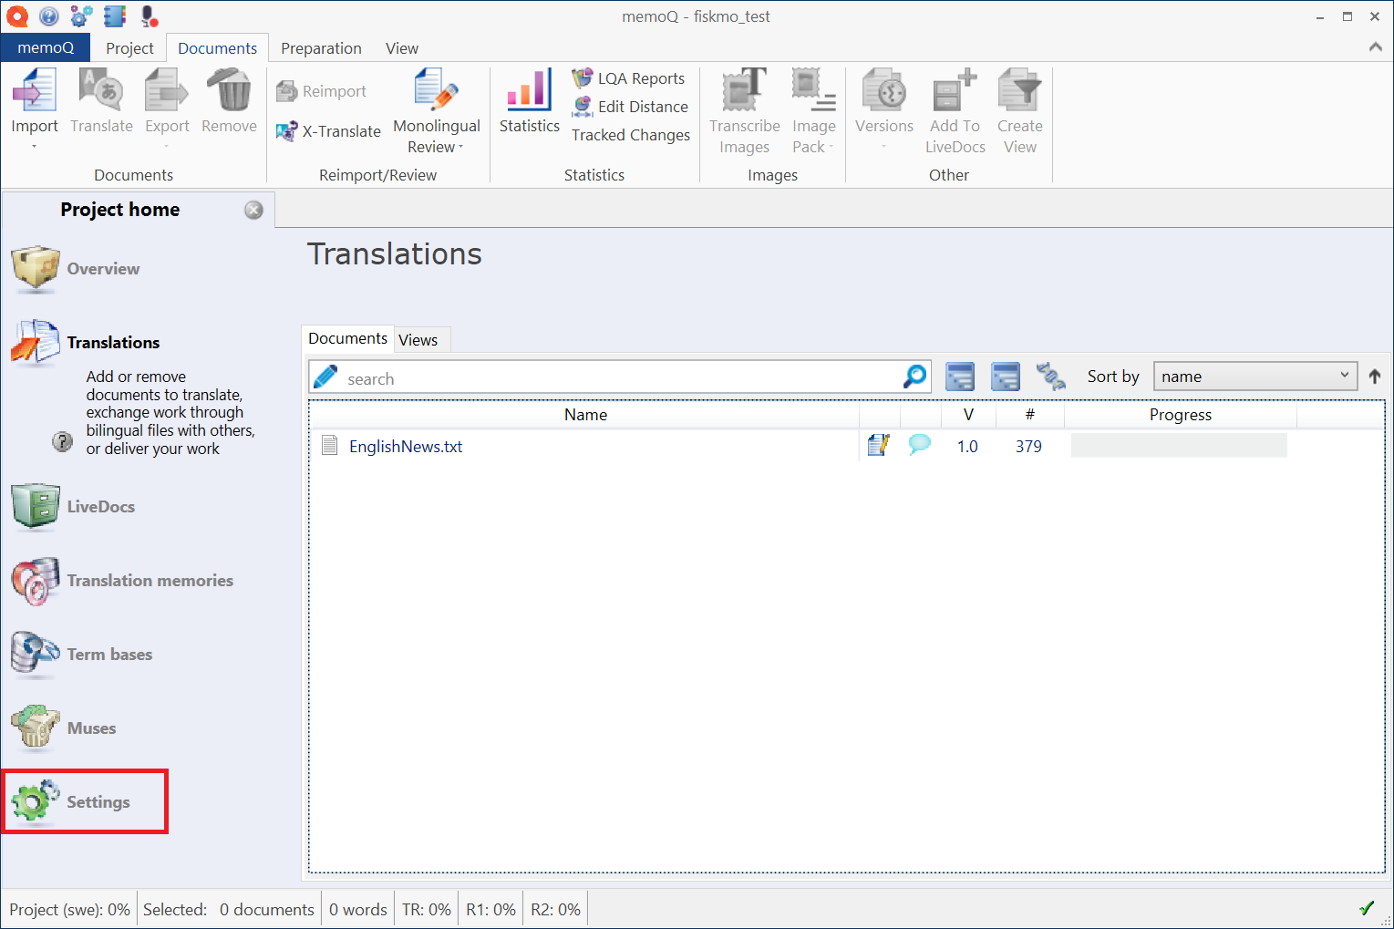Click EnglishNews.txt document info icon
The height and width of the screenshot is (929, 1394).
879,445
